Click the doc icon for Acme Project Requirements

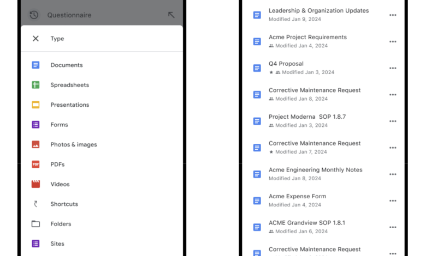pyautogui.click(x=257, y=41)
